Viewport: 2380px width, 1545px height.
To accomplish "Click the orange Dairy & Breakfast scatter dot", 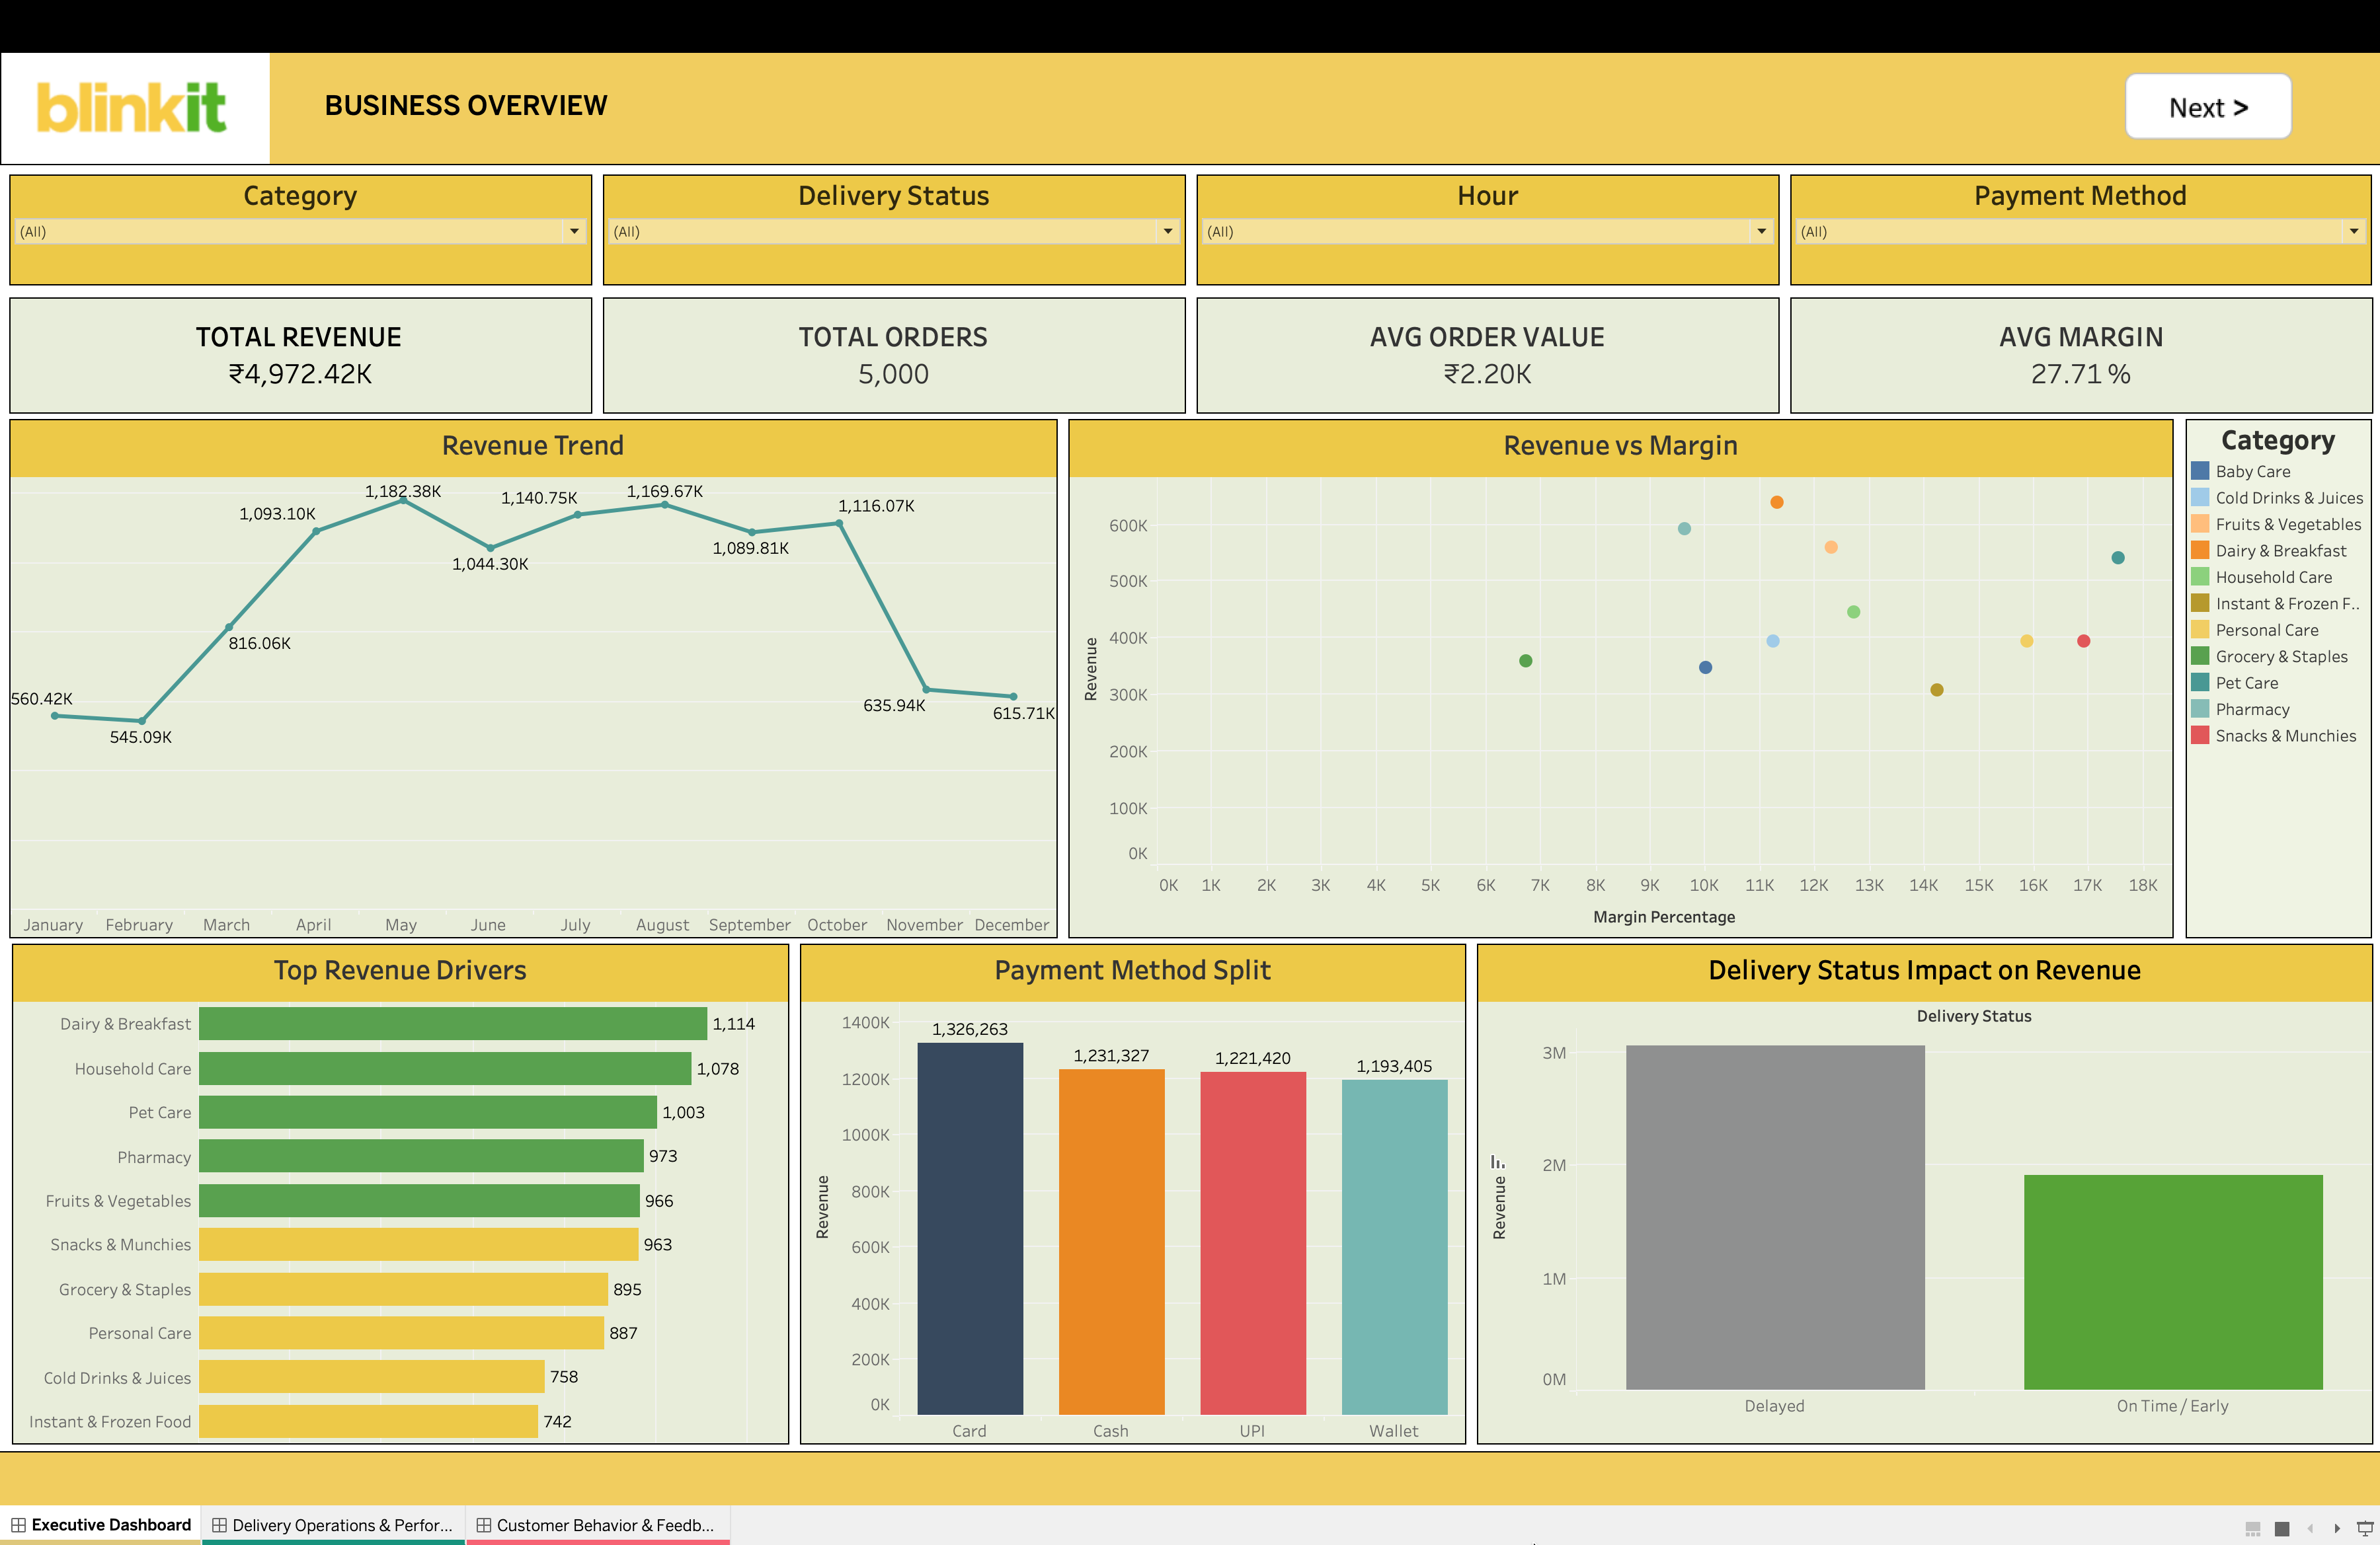I will click(1777, 502).
